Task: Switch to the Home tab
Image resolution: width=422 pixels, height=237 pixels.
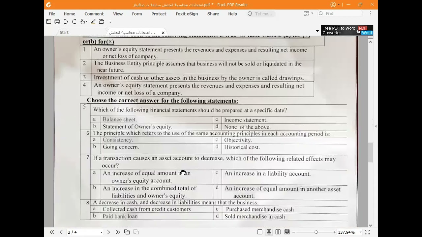Action: 69,14
